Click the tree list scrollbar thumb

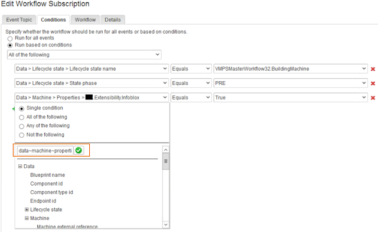165,161
